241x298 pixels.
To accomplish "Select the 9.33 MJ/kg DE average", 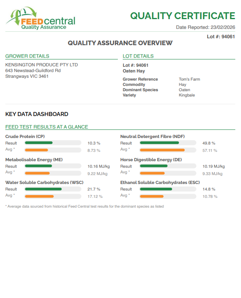I will 212,174.
